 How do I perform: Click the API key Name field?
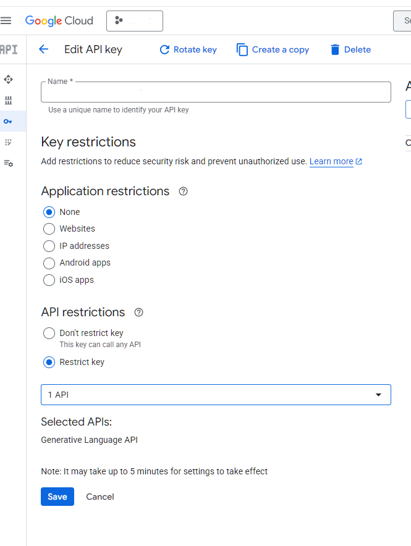point(216,93)
